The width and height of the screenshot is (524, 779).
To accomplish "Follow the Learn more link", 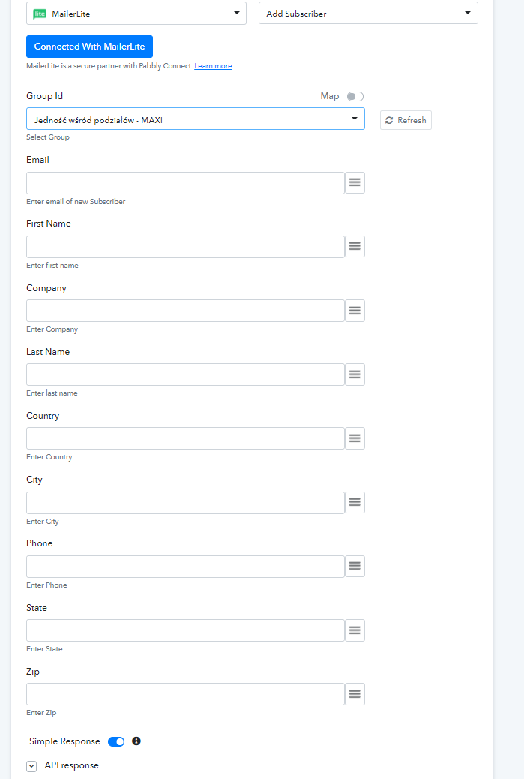I will point(213,66).
